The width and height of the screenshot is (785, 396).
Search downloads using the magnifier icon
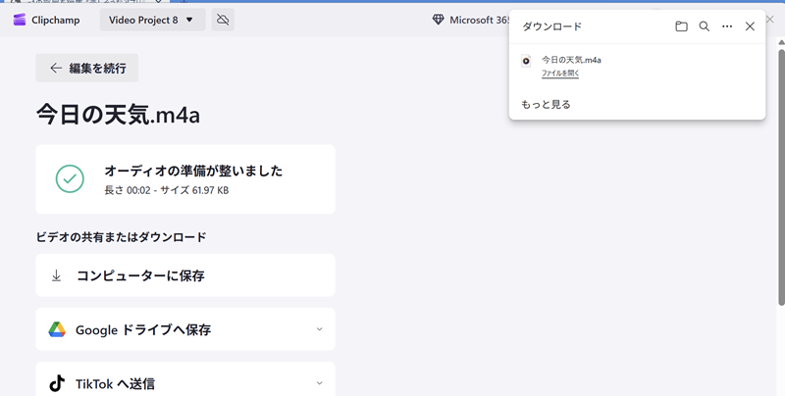pyautogui.click(x=704, y=26)
